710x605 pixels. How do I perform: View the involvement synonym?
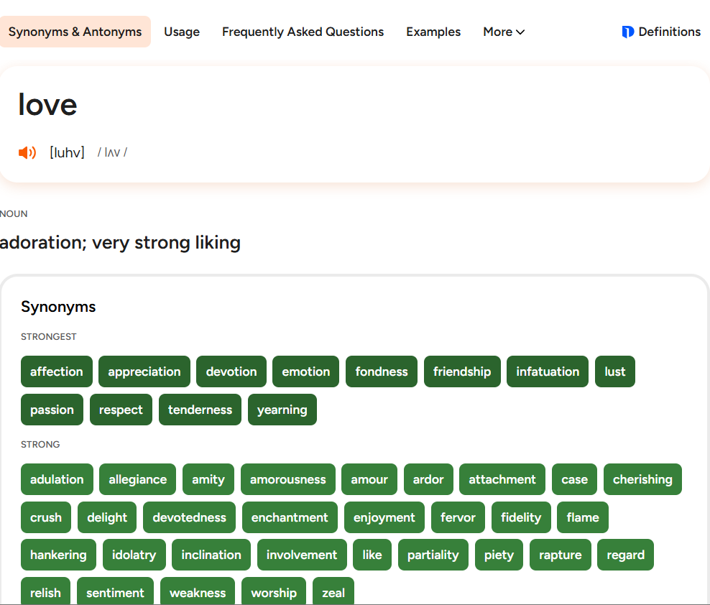302,555
